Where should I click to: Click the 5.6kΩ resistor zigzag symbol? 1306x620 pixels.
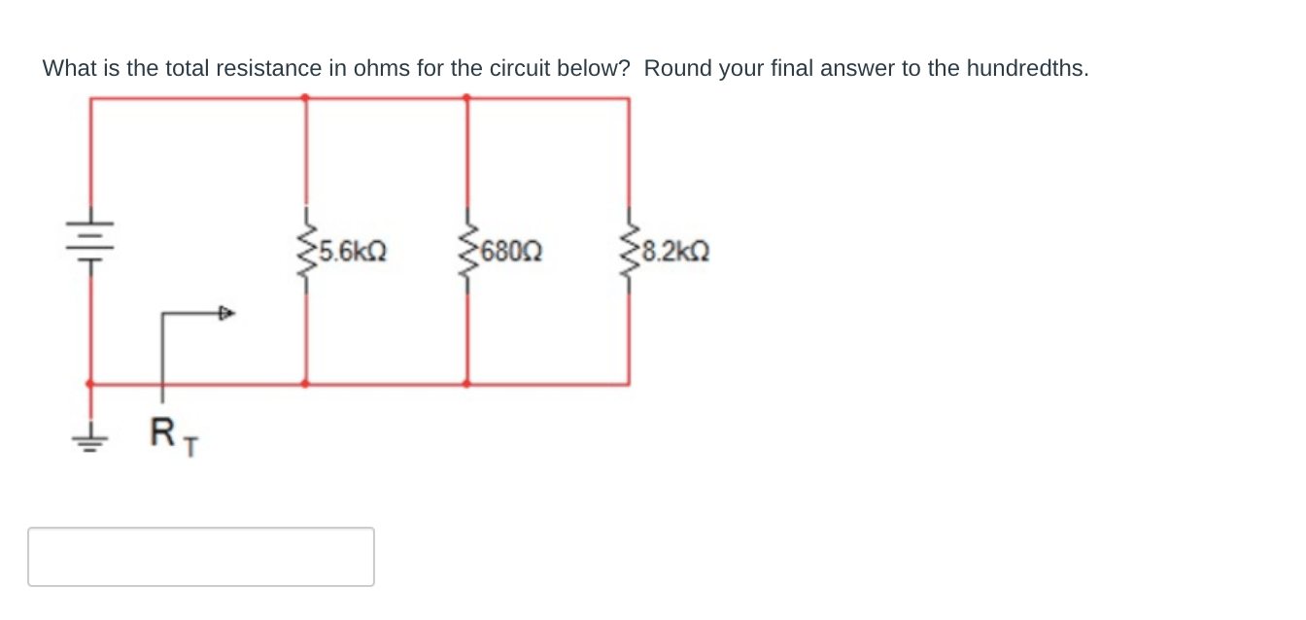point(307,251)
